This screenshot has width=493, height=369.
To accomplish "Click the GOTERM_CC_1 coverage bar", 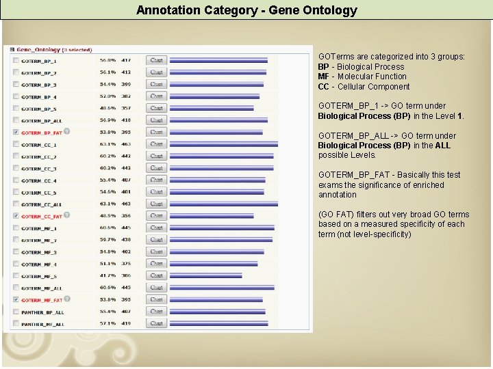I will tap(224, 144).
